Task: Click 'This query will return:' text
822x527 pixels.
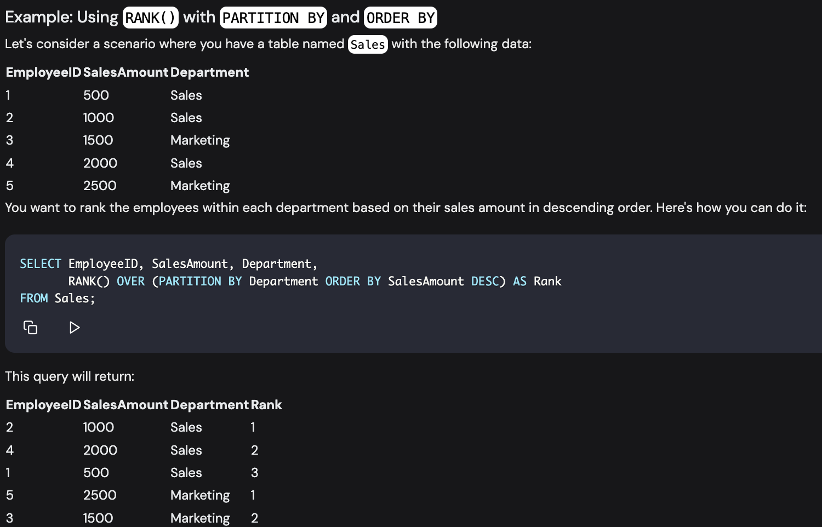Action: click(70, 376)
